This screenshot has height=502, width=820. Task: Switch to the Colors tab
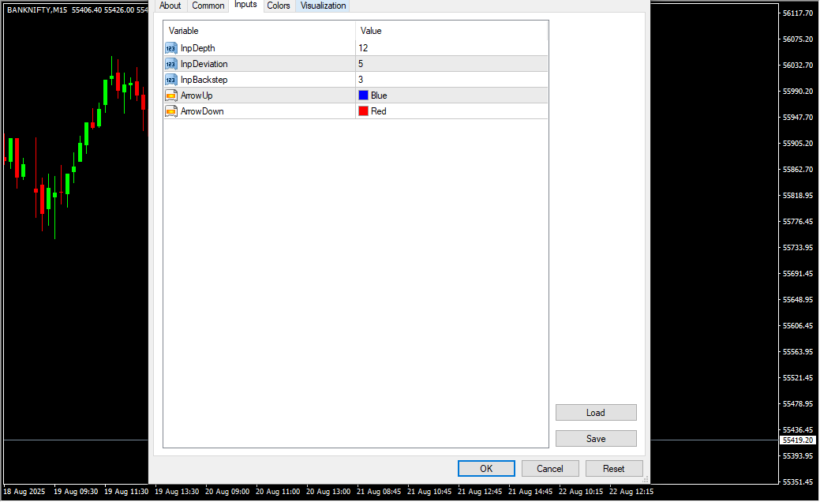point(279,6)
